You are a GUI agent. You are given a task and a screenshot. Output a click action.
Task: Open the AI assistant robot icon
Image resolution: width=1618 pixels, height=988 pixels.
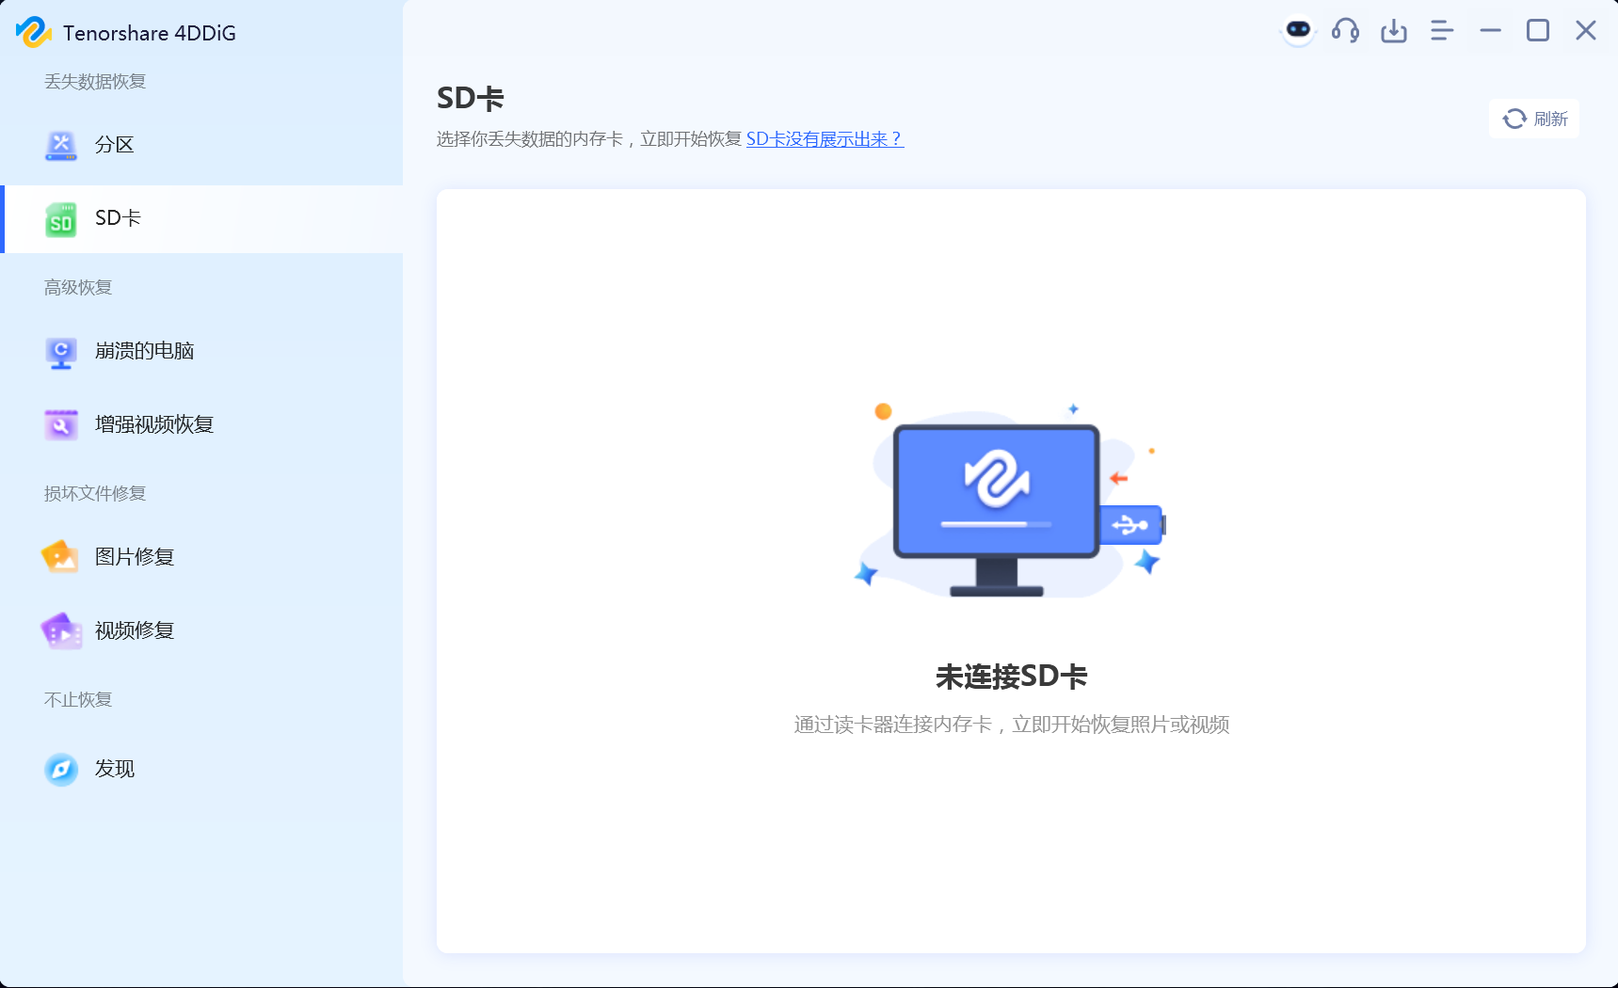pos(1298,31)
